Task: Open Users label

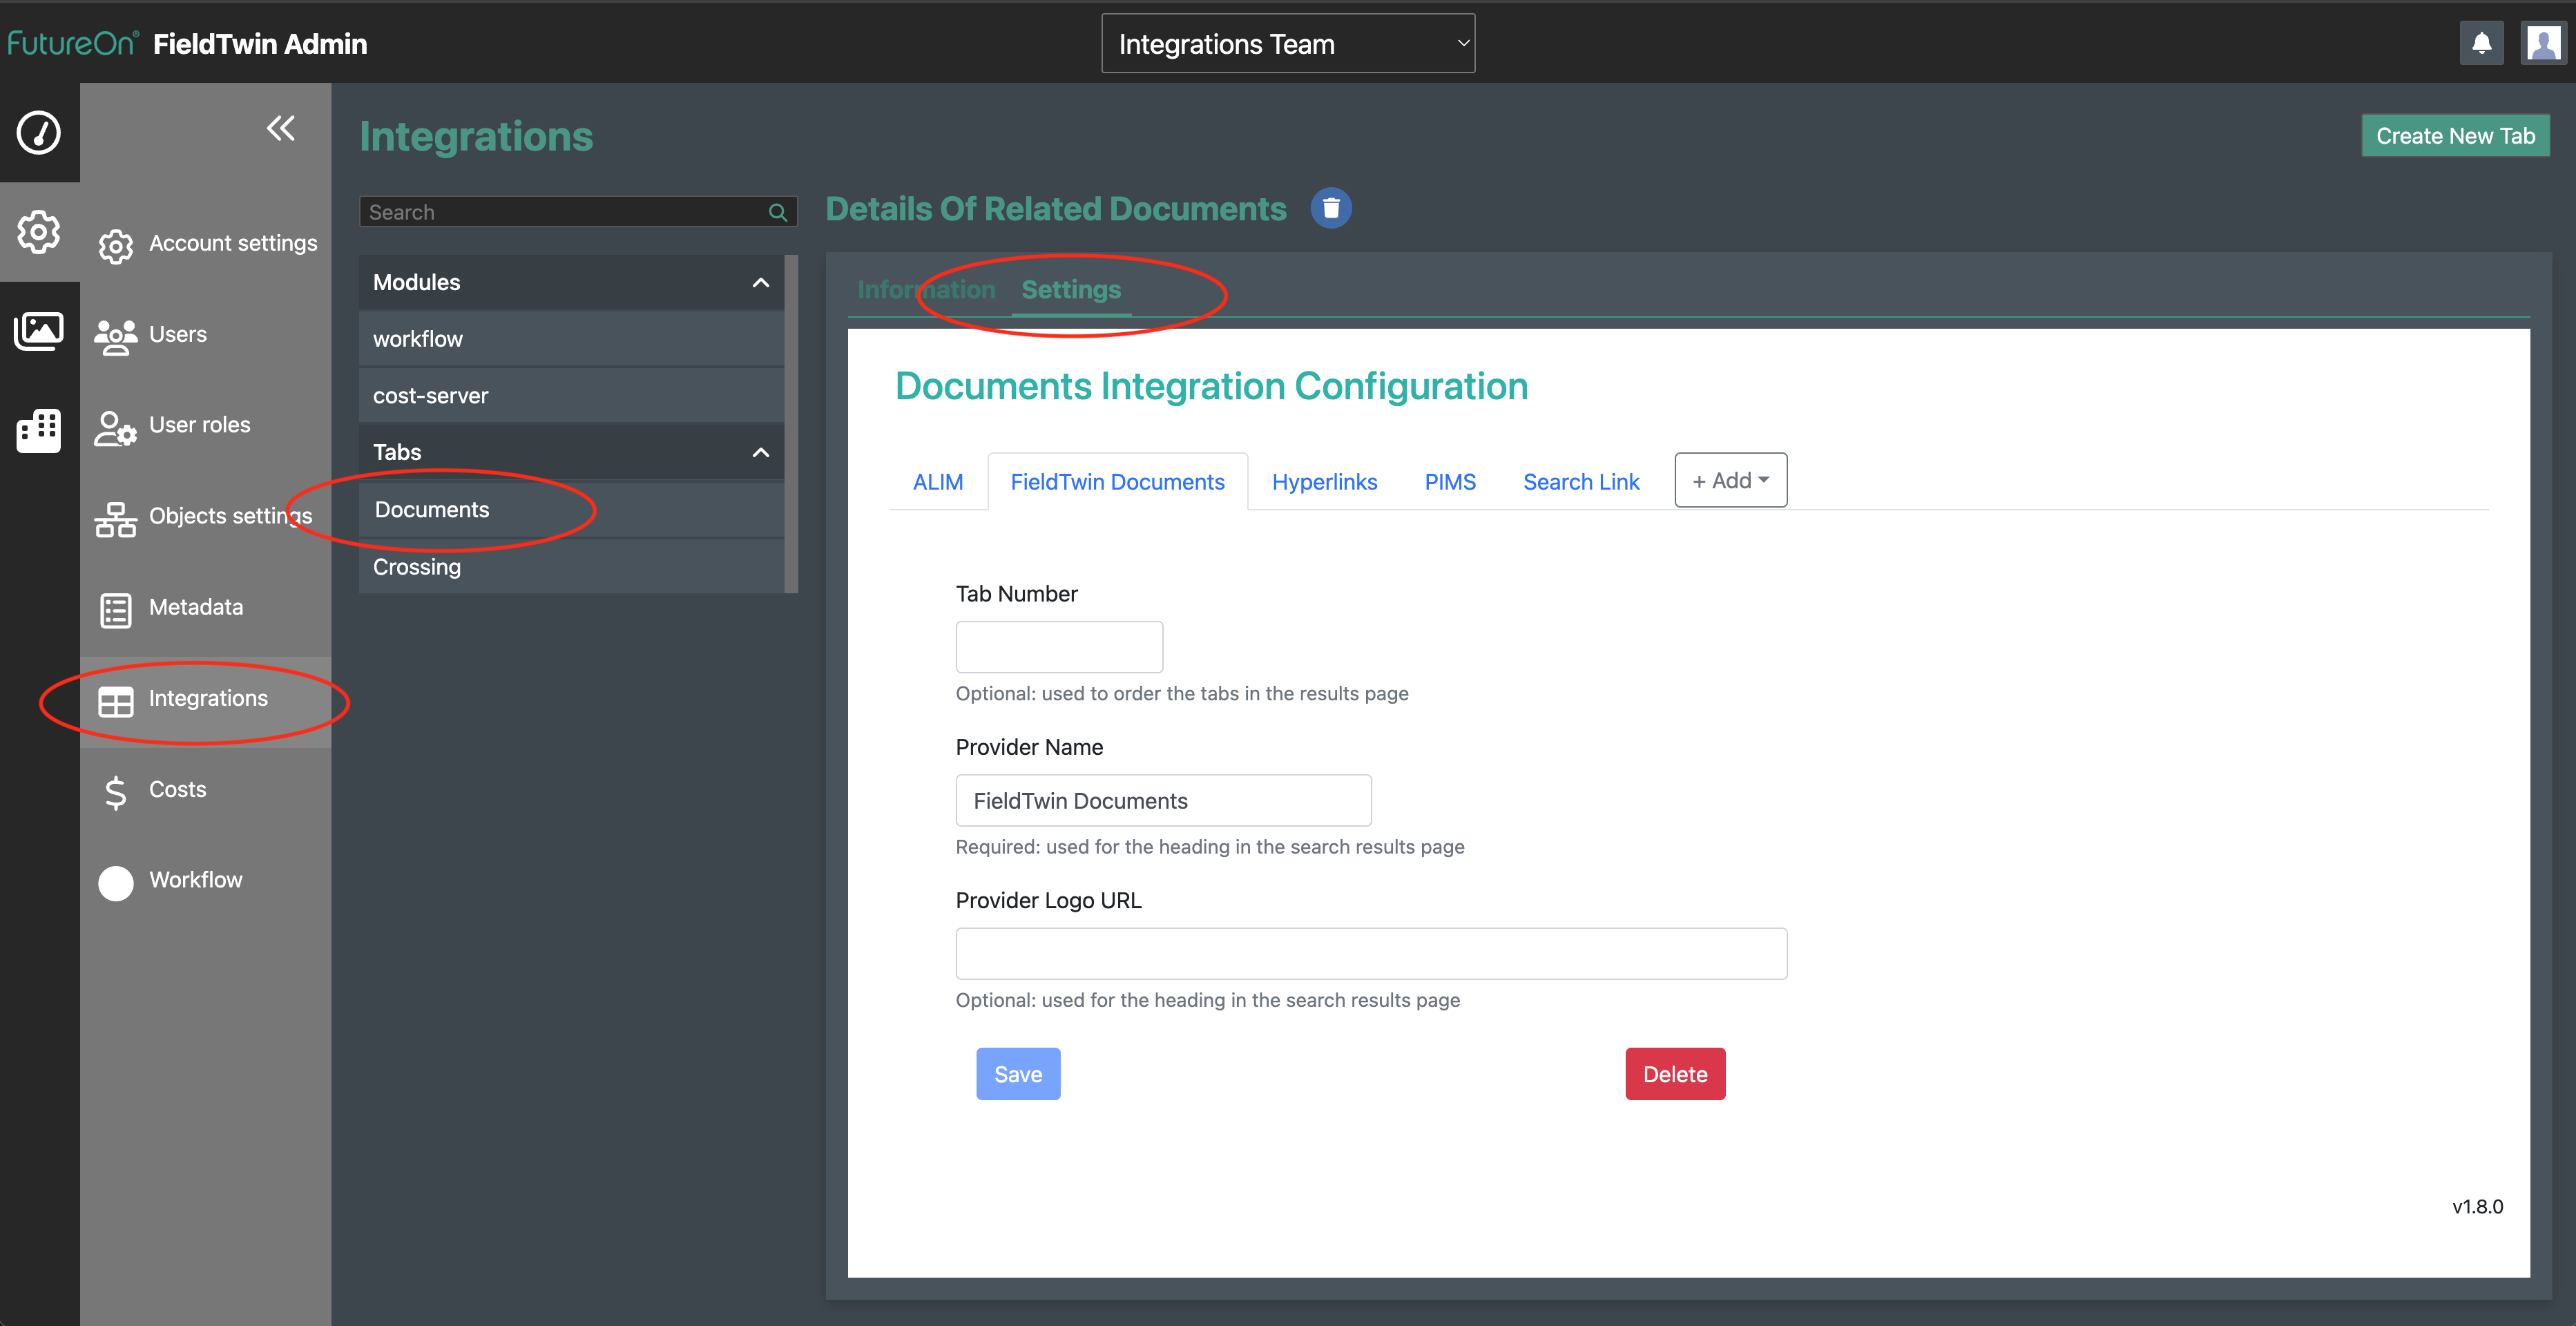Action: point(178,334)
